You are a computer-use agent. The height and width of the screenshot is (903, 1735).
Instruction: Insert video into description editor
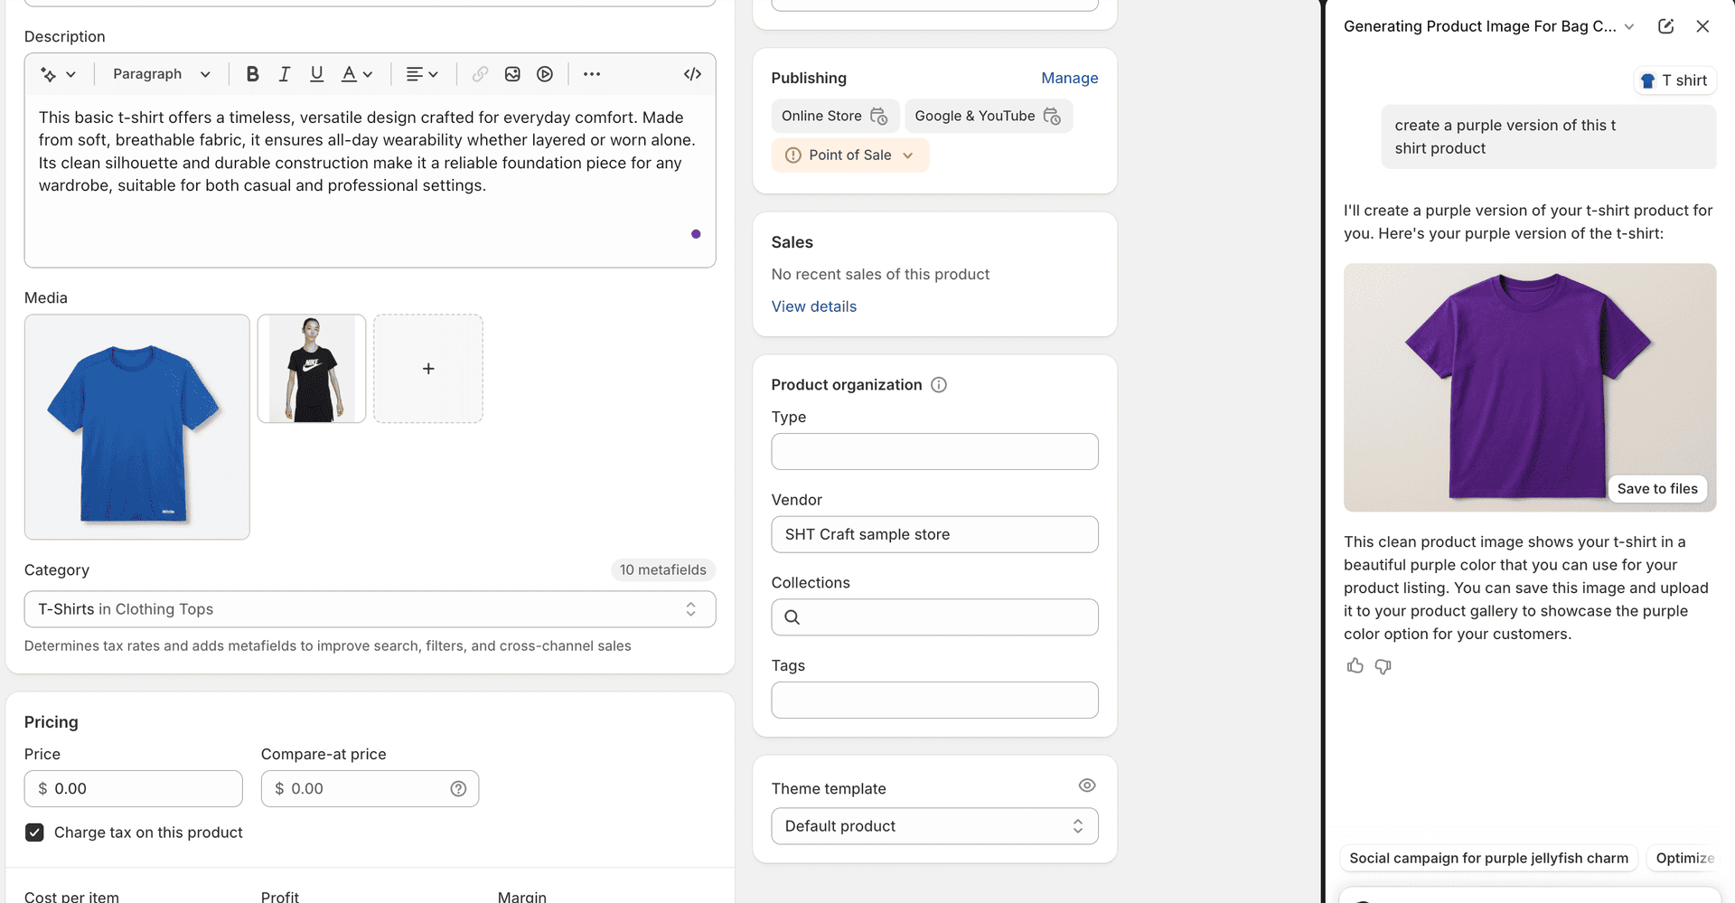(545, 74)
